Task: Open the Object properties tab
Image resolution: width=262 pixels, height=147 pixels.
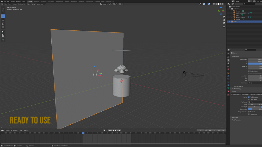Action: pos(228,73)
